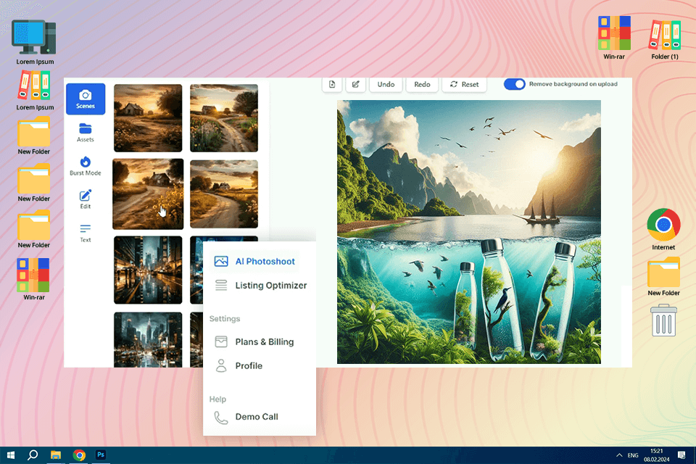The width and height of the screenshot is (696, 464).
Task: Open the Windows Start menu
Action: coord(11,455)
